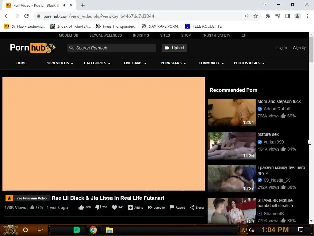Click the browser forward arrow
This screenshot has width=314, height=236.
coord(17,16)
